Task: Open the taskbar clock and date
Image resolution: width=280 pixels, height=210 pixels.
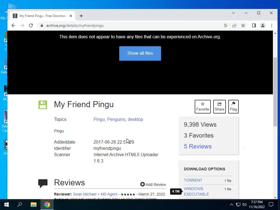Action: click(x=256, y=205)
